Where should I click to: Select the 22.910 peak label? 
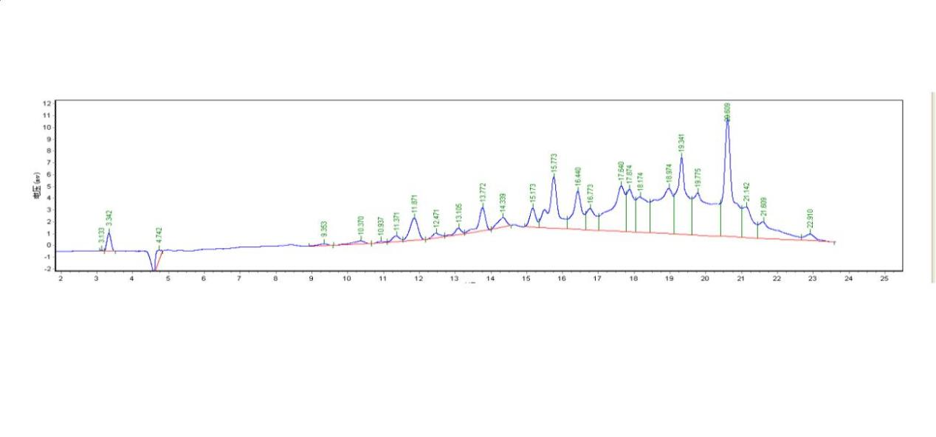[810, 220]
